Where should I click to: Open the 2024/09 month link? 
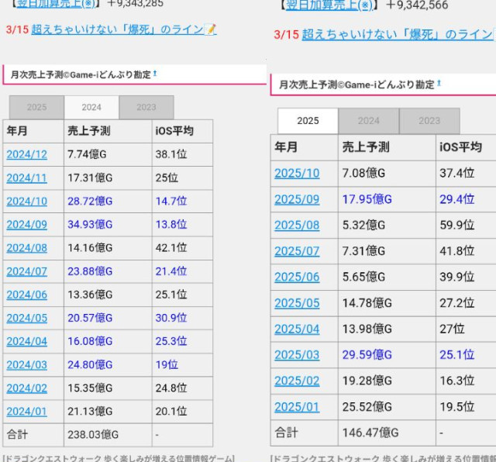26,225
